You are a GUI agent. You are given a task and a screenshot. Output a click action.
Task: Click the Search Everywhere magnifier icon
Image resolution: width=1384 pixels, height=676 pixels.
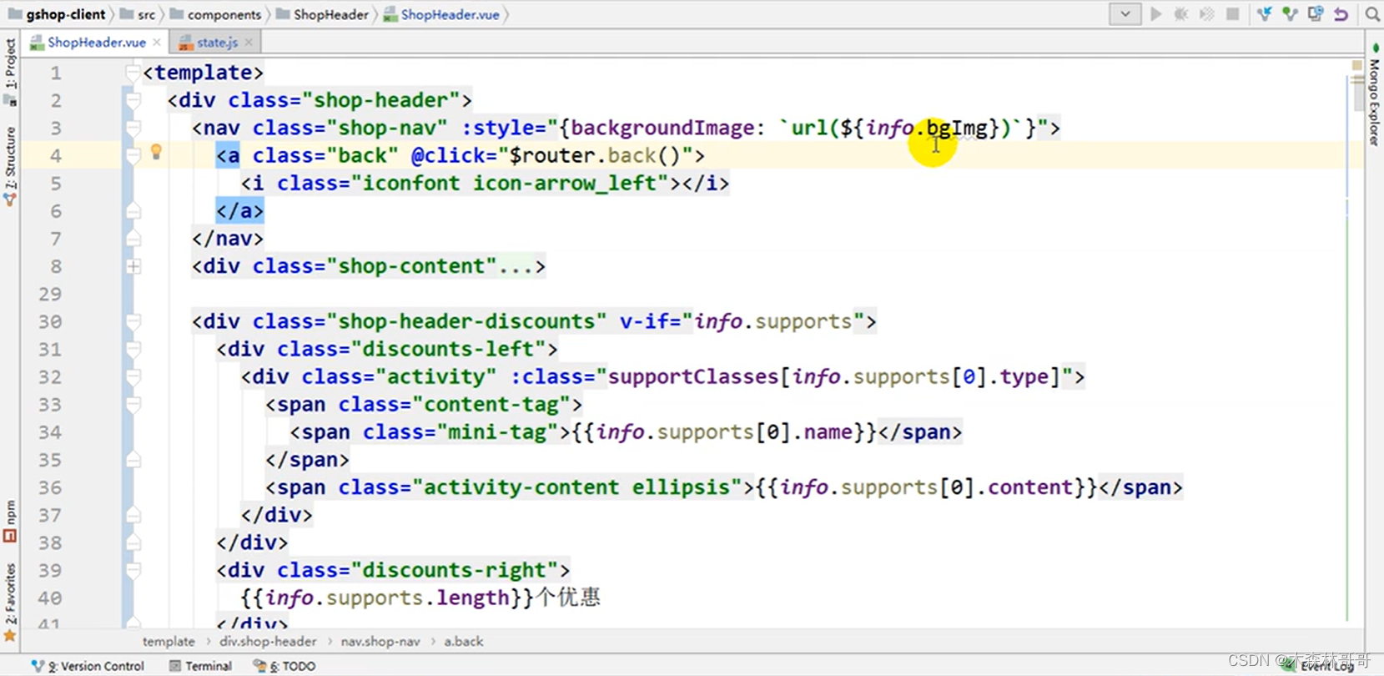click(x=1372, y=14)
